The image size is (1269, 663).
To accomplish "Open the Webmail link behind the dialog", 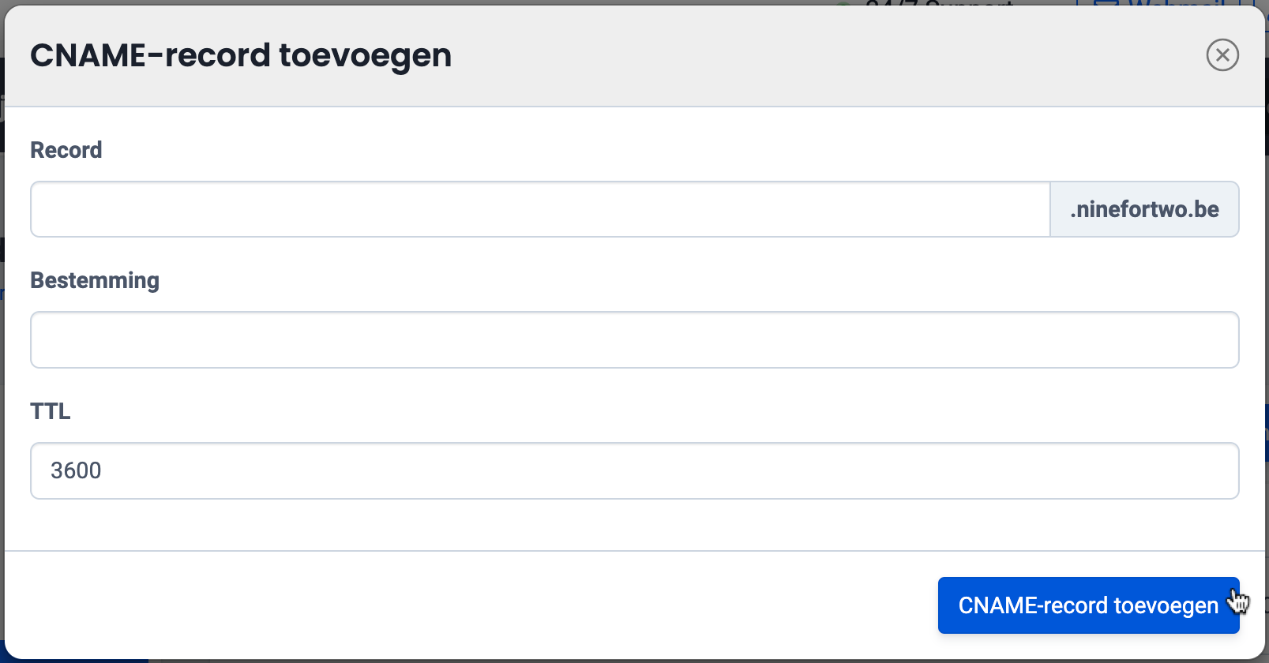I will click(x=1177, y=4).
